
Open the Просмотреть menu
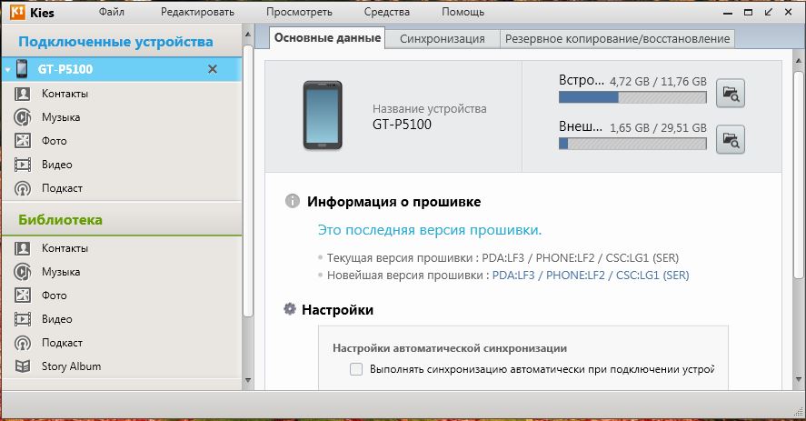299,12
